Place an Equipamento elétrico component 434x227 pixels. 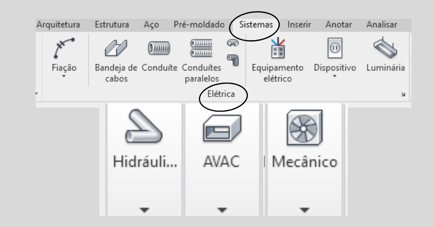point(277,49)
